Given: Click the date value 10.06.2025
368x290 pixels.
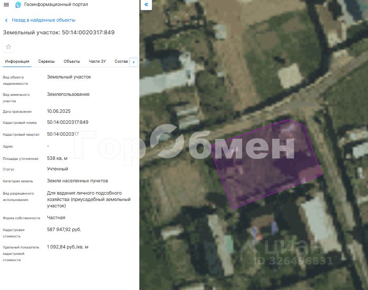Looking at the screenshot, I should point(59,111).
